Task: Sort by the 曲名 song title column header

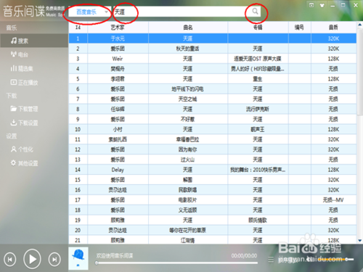Action: 188,28
